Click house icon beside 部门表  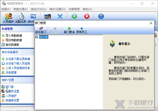3,87
